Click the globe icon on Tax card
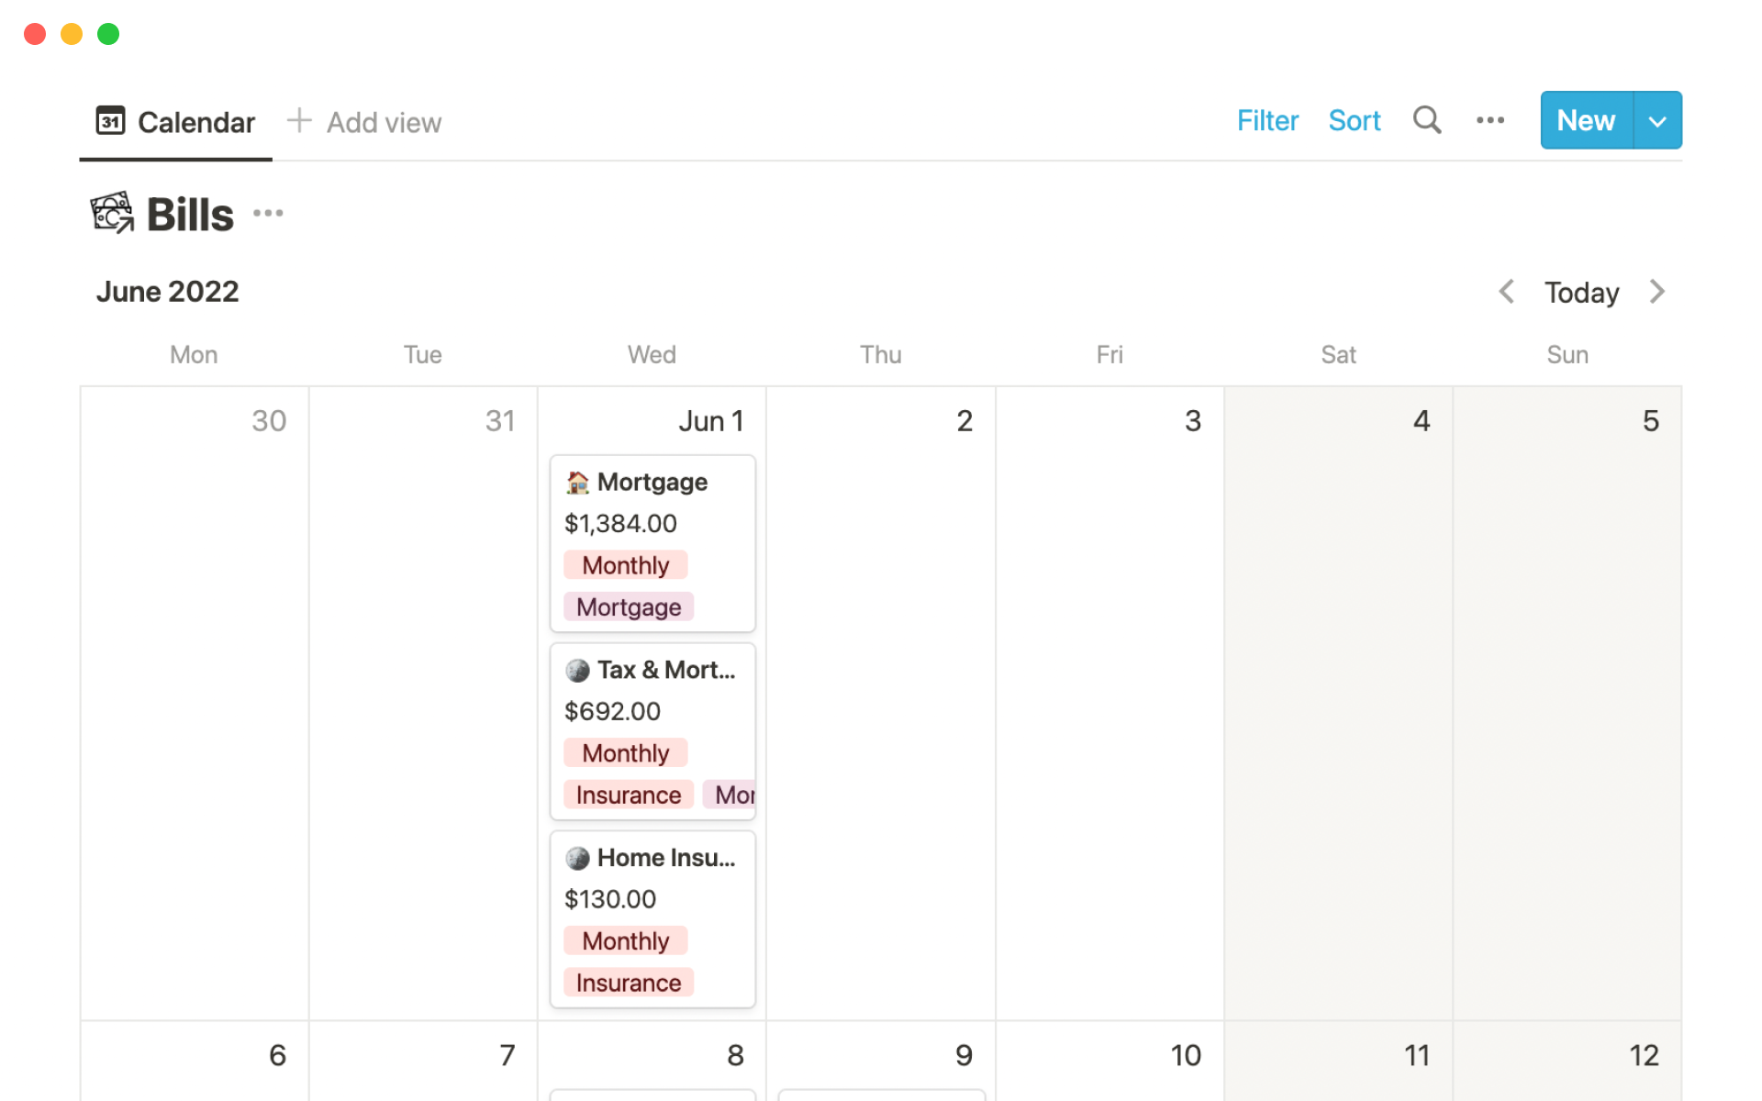 point(577,671)
